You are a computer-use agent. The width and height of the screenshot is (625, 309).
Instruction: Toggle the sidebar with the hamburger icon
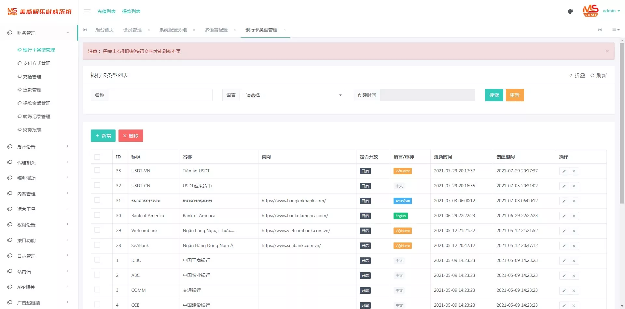coord(87,11)
